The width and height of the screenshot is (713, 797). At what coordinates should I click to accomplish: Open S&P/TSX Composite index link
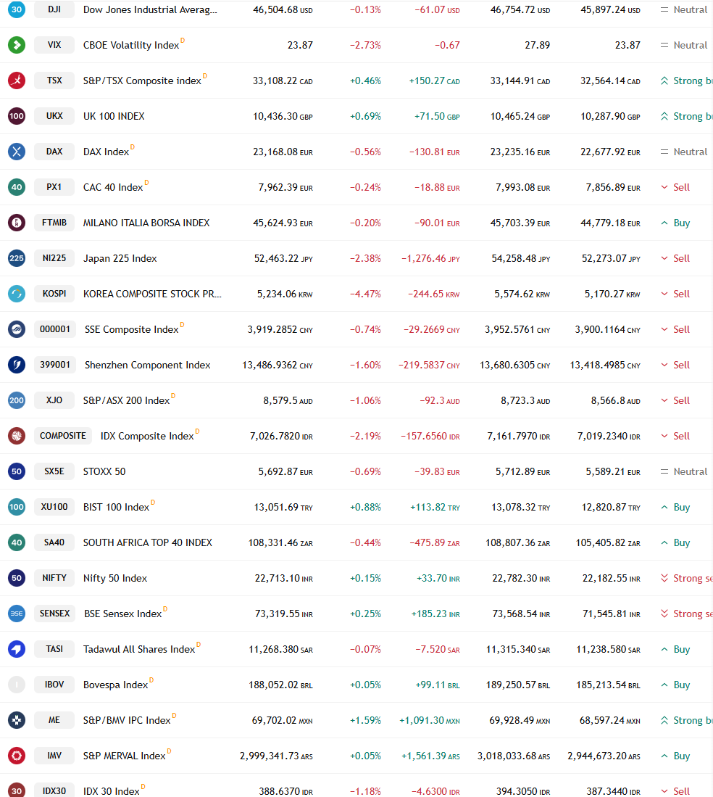[x=142, y=80]
